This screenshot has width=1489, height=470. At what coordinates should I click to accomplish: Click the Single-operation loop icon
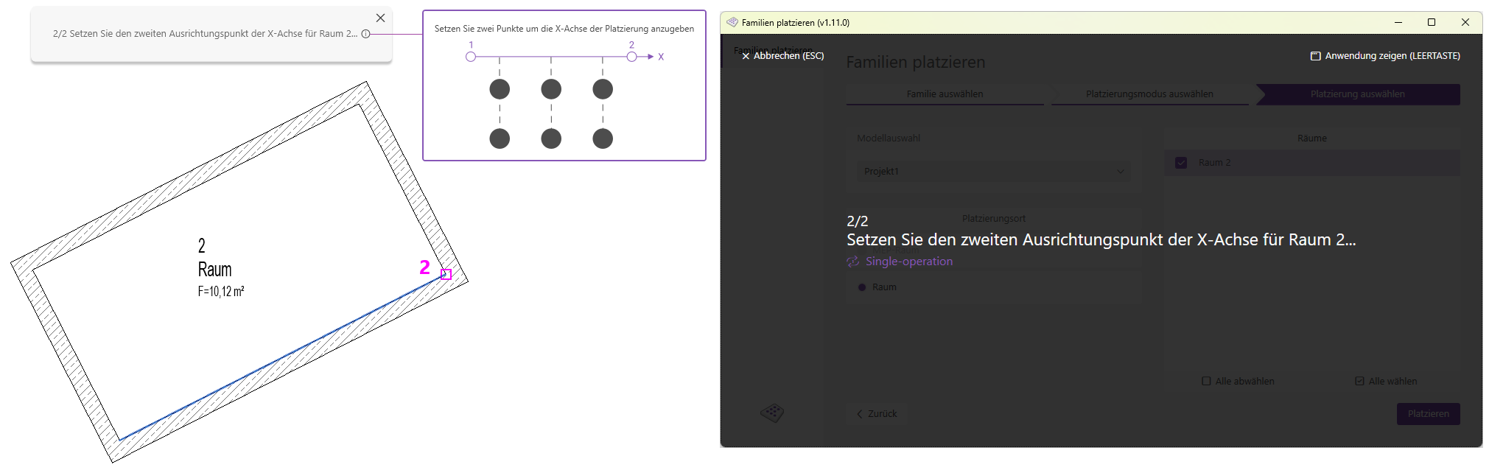(x=853, y=262)
